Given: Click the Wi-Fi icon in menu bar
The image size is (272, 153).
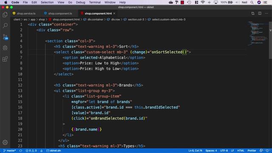Looking at the screenshot, I should (x=203, y=2).
